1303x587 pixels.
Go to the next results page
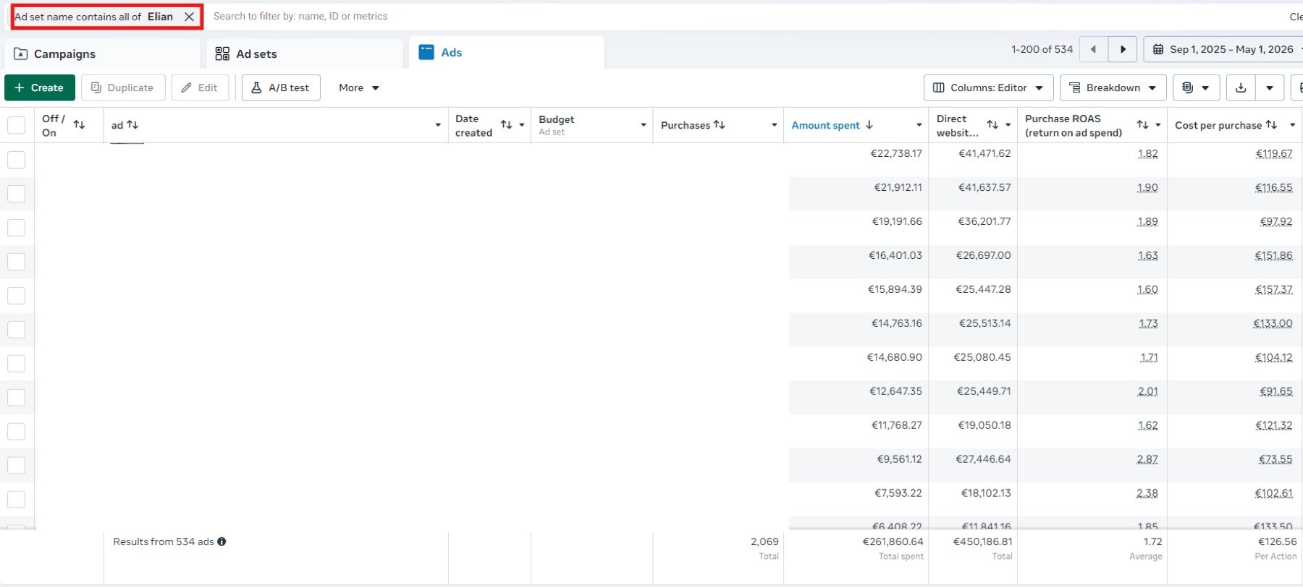pos(1123,49)
